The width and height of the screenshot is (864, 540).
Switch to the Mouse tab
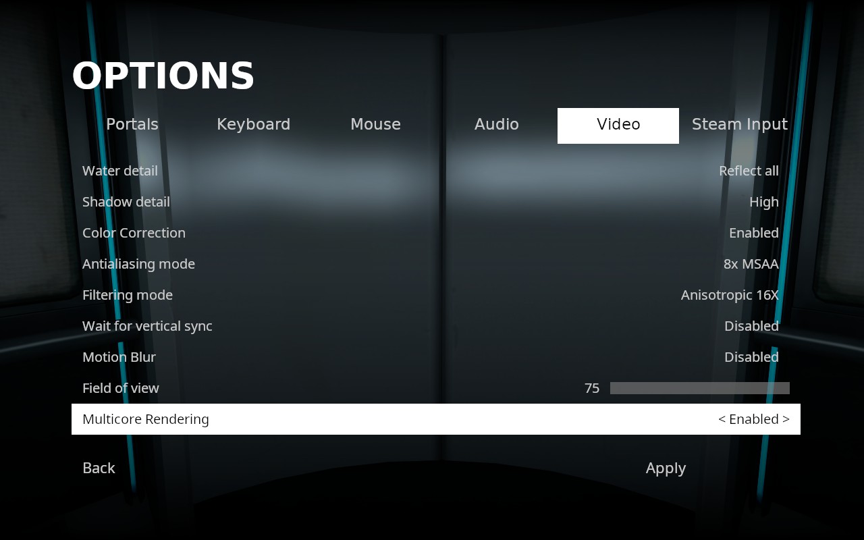[375, 124]
